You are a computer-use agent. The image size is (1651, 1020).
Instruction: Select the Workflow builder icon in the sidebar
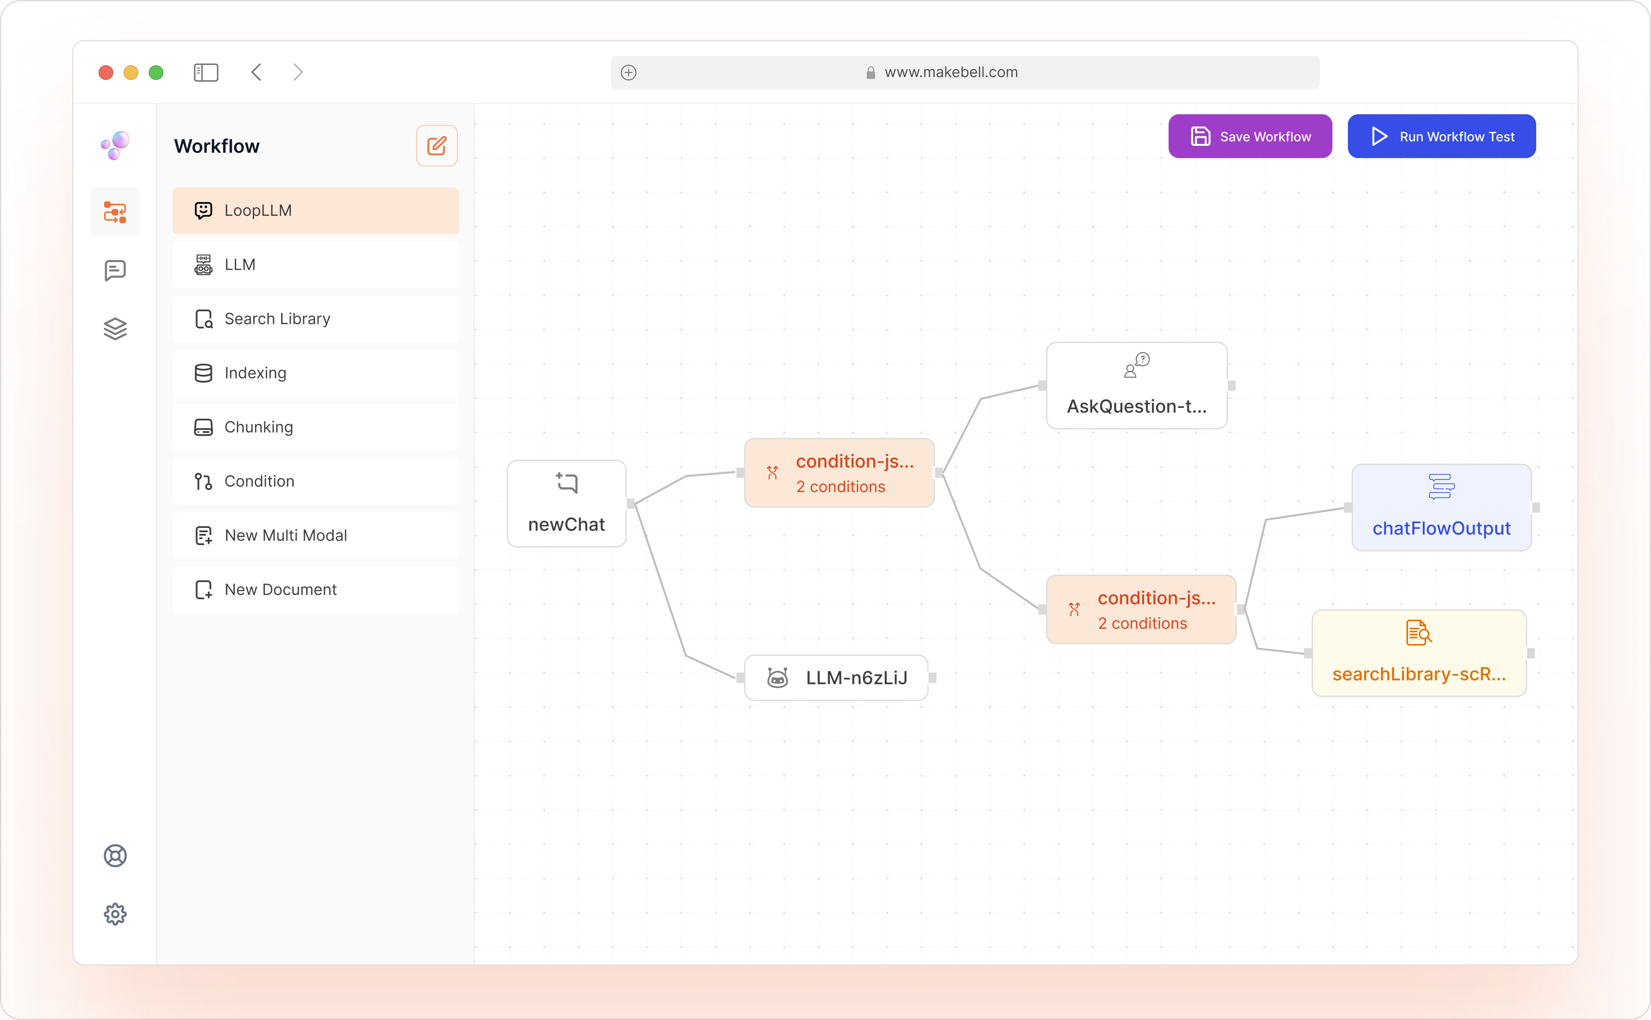tap(115, 212)
